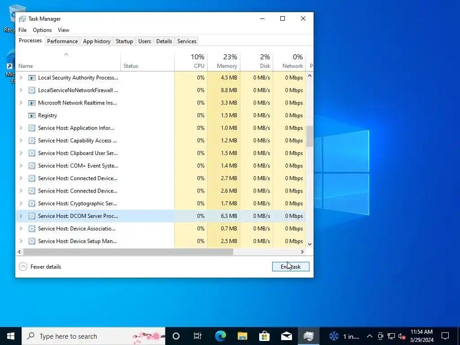Click the Registry process icon
The height and width of the screenshot is (345, 460).
[32, 115]
